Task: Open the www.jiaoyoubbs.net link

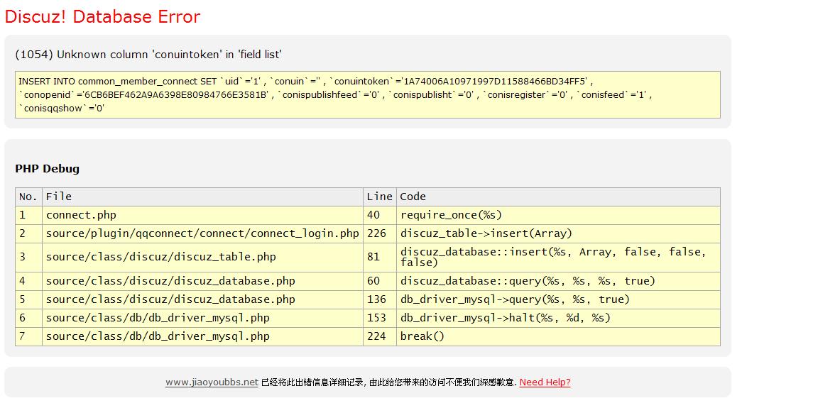Action: pos(212,382)
